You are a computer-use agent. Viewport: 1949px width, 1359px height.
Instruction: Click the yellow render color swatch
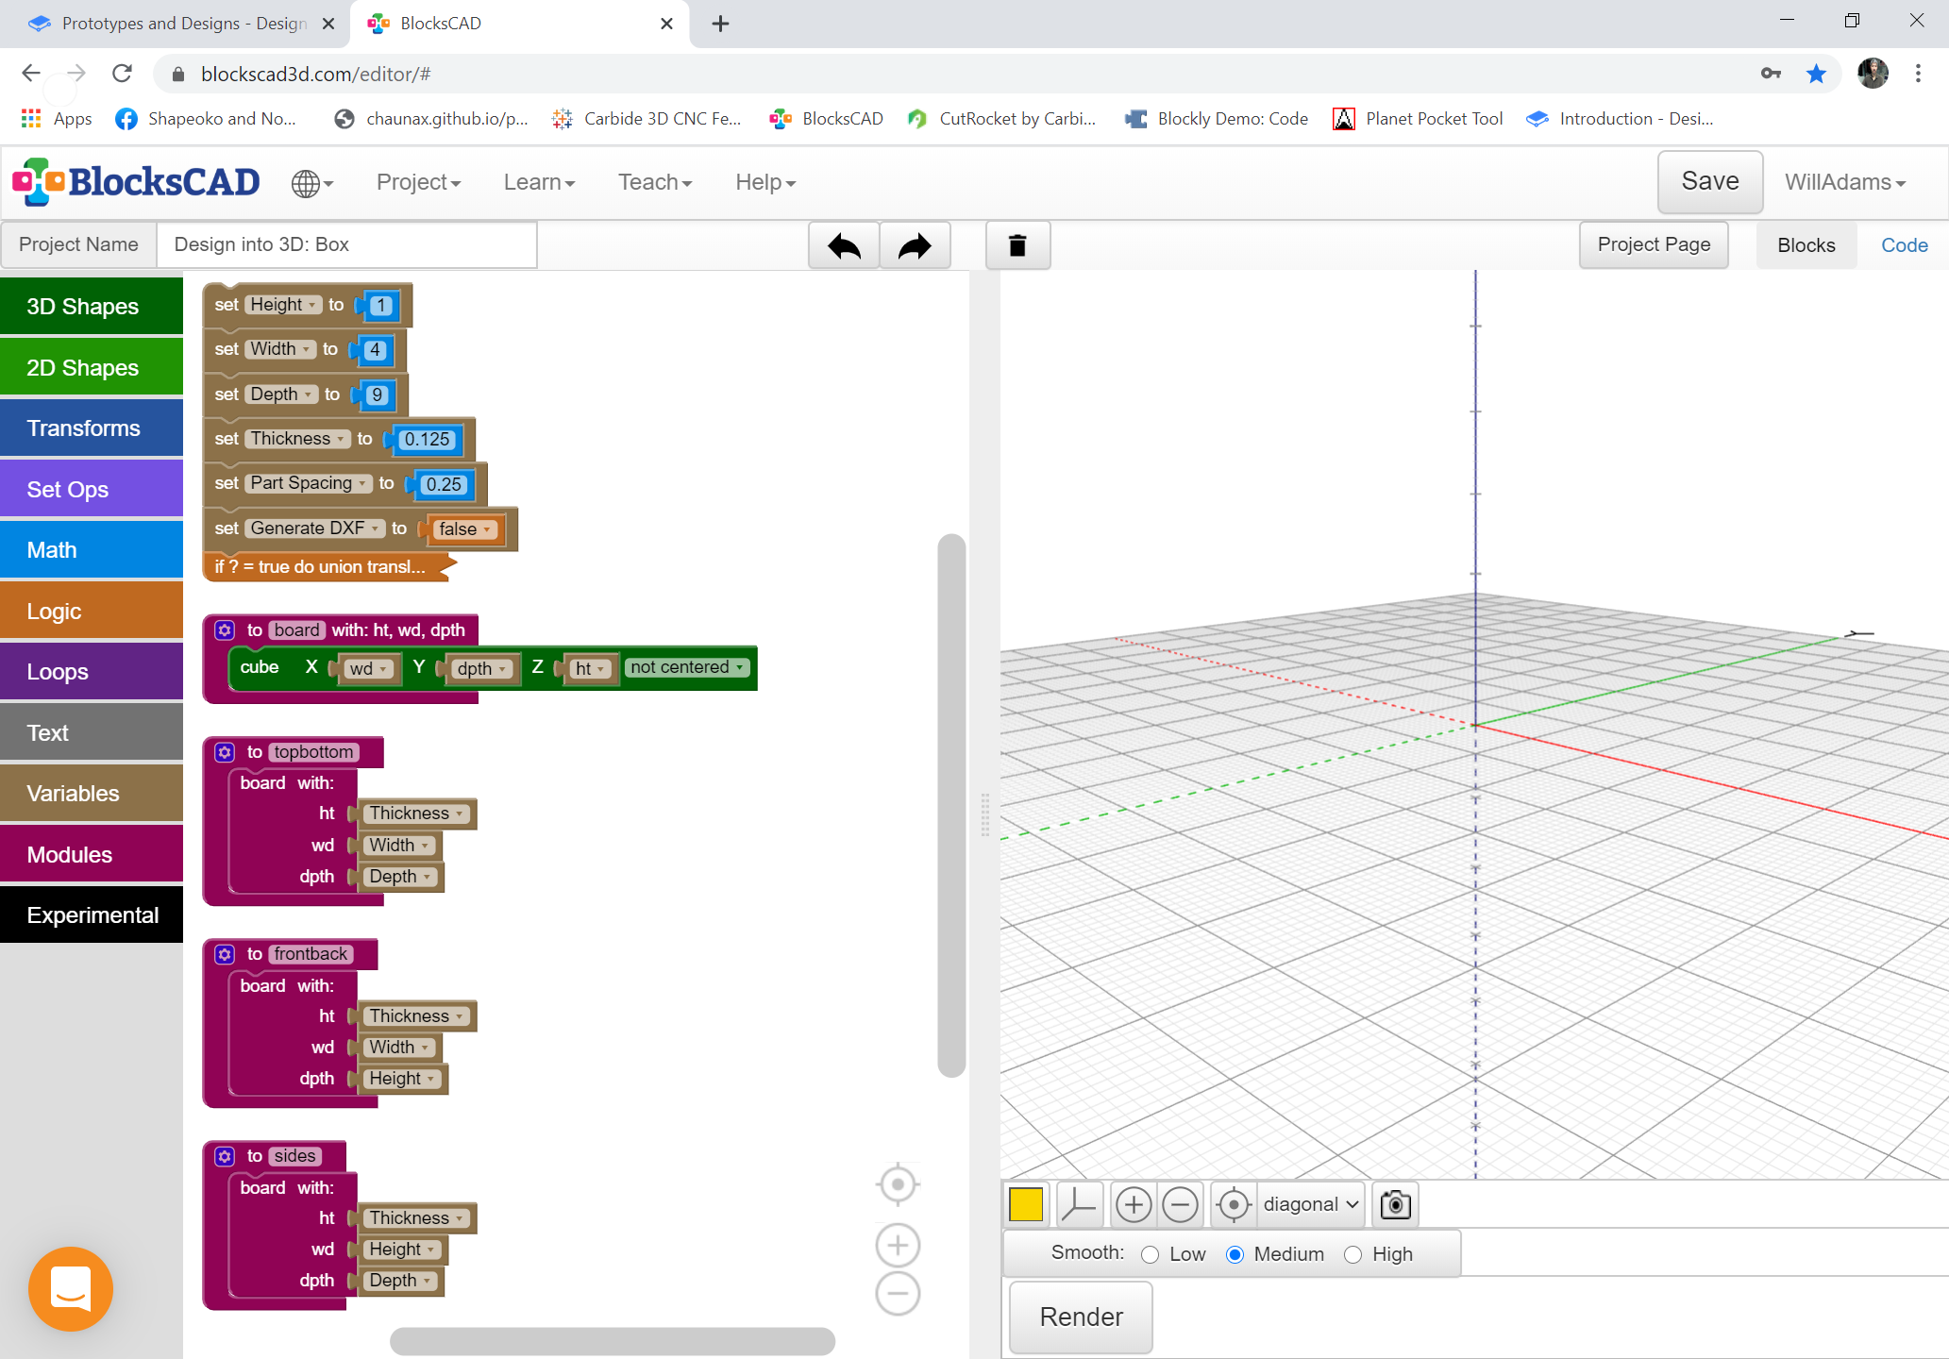(x=1026, y=1204)
